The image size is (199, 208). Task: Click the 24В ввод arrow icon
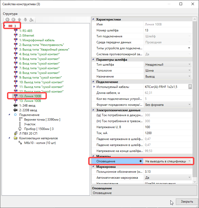tap(16, 106)
